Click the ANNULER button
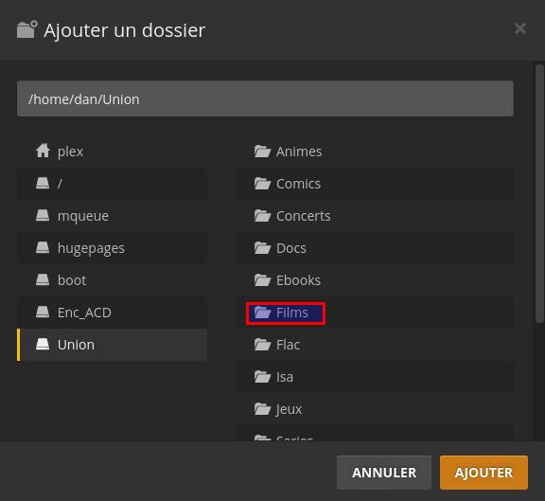The height and width of the screenshot is (501, 545). click(384, 473)
